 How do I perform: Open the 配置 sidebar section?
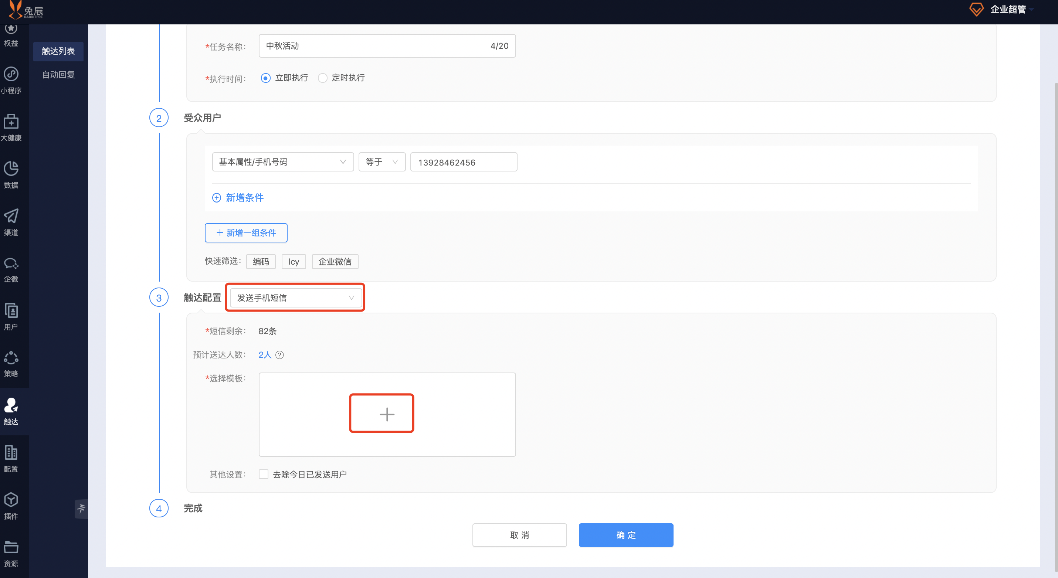click(x=11, y=459)
